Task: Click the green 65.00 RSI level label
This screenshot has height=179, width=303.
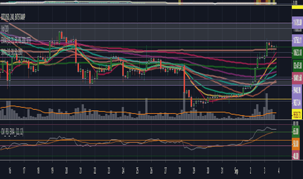Action: tap(296, 131)
